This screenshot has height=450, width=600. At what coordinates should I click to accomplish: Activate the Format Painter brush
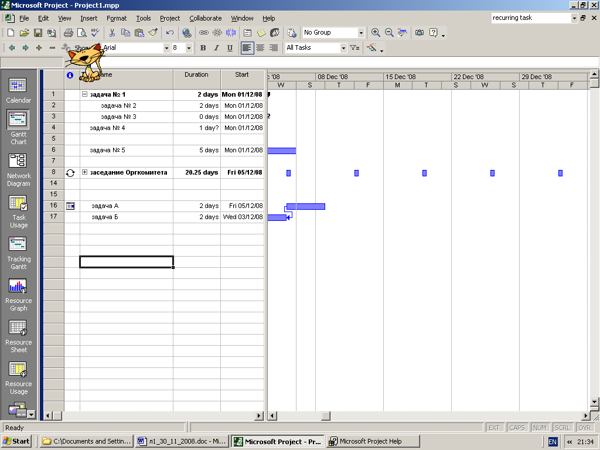[153, 33]
